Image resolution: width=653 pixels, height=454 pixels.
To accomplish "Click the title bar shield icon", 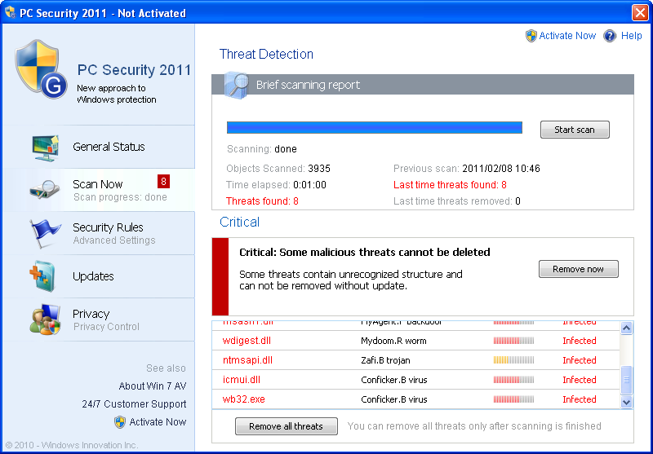I will point(10,12).
